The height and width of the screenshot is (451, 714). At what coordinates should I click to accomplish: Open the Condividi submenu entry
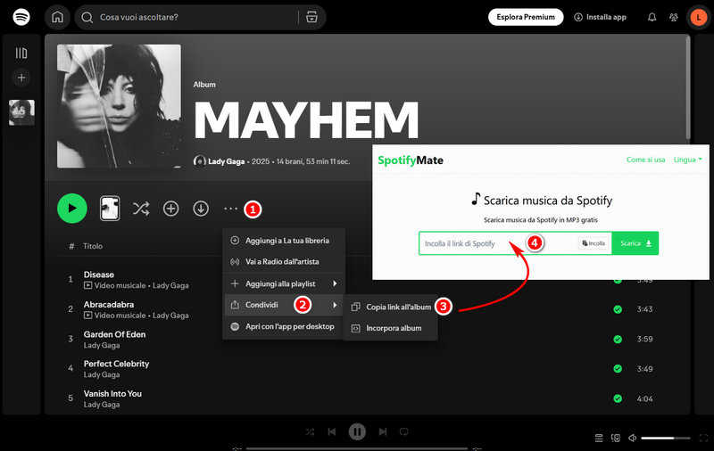pyautogui.click(x=284, y=305)
